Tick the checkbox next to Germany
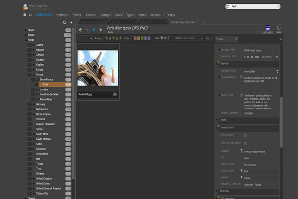 pyautogui.click(x=29, y=104)
